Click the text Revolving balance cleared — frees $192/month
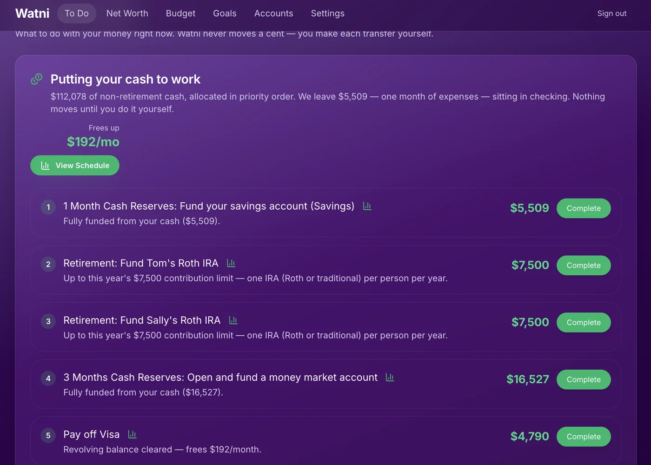Screen dimensions: 651x465 (162, 450)
